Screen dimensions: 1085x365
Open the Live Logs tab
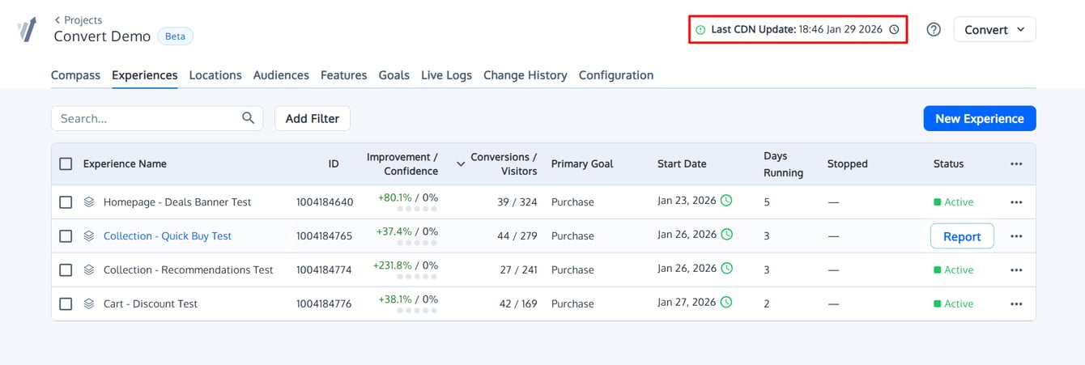coord(446,75)
